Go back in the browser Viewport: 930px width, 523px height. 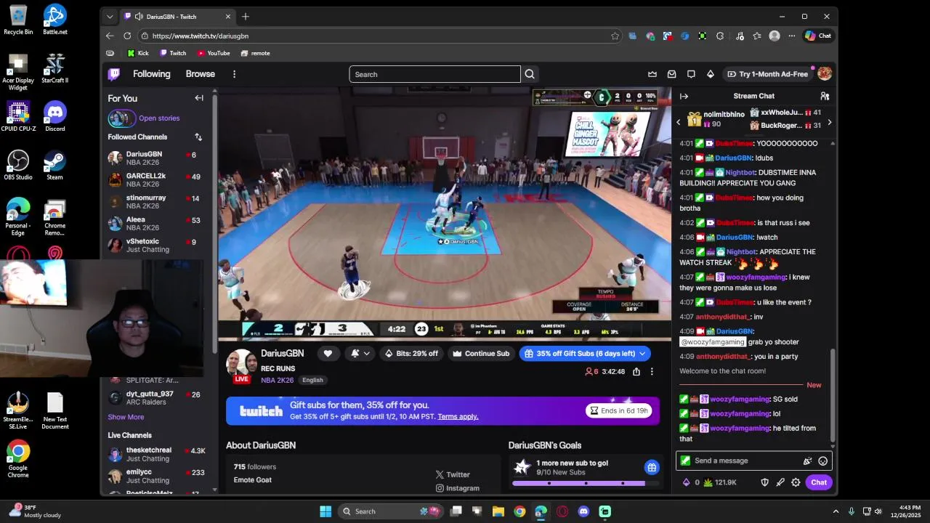pyautogui.click(x=110, y=36)
